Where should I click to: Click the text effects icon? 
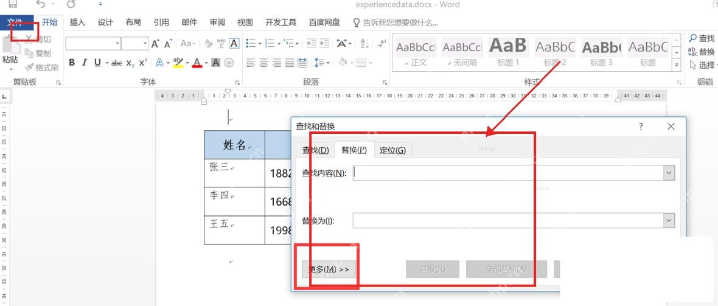(x=159, y=63)
